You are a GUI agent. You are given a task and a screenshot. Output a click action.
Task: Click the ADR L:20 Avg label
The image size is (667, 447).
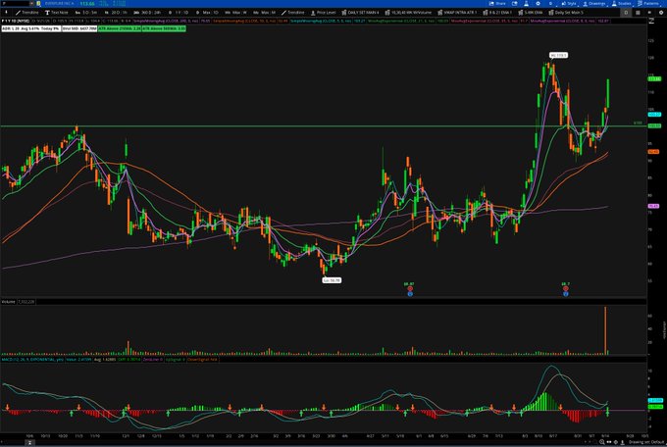(30, 28)
